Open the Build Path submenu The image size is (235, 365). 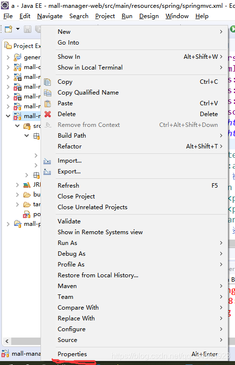pos(134,136)
